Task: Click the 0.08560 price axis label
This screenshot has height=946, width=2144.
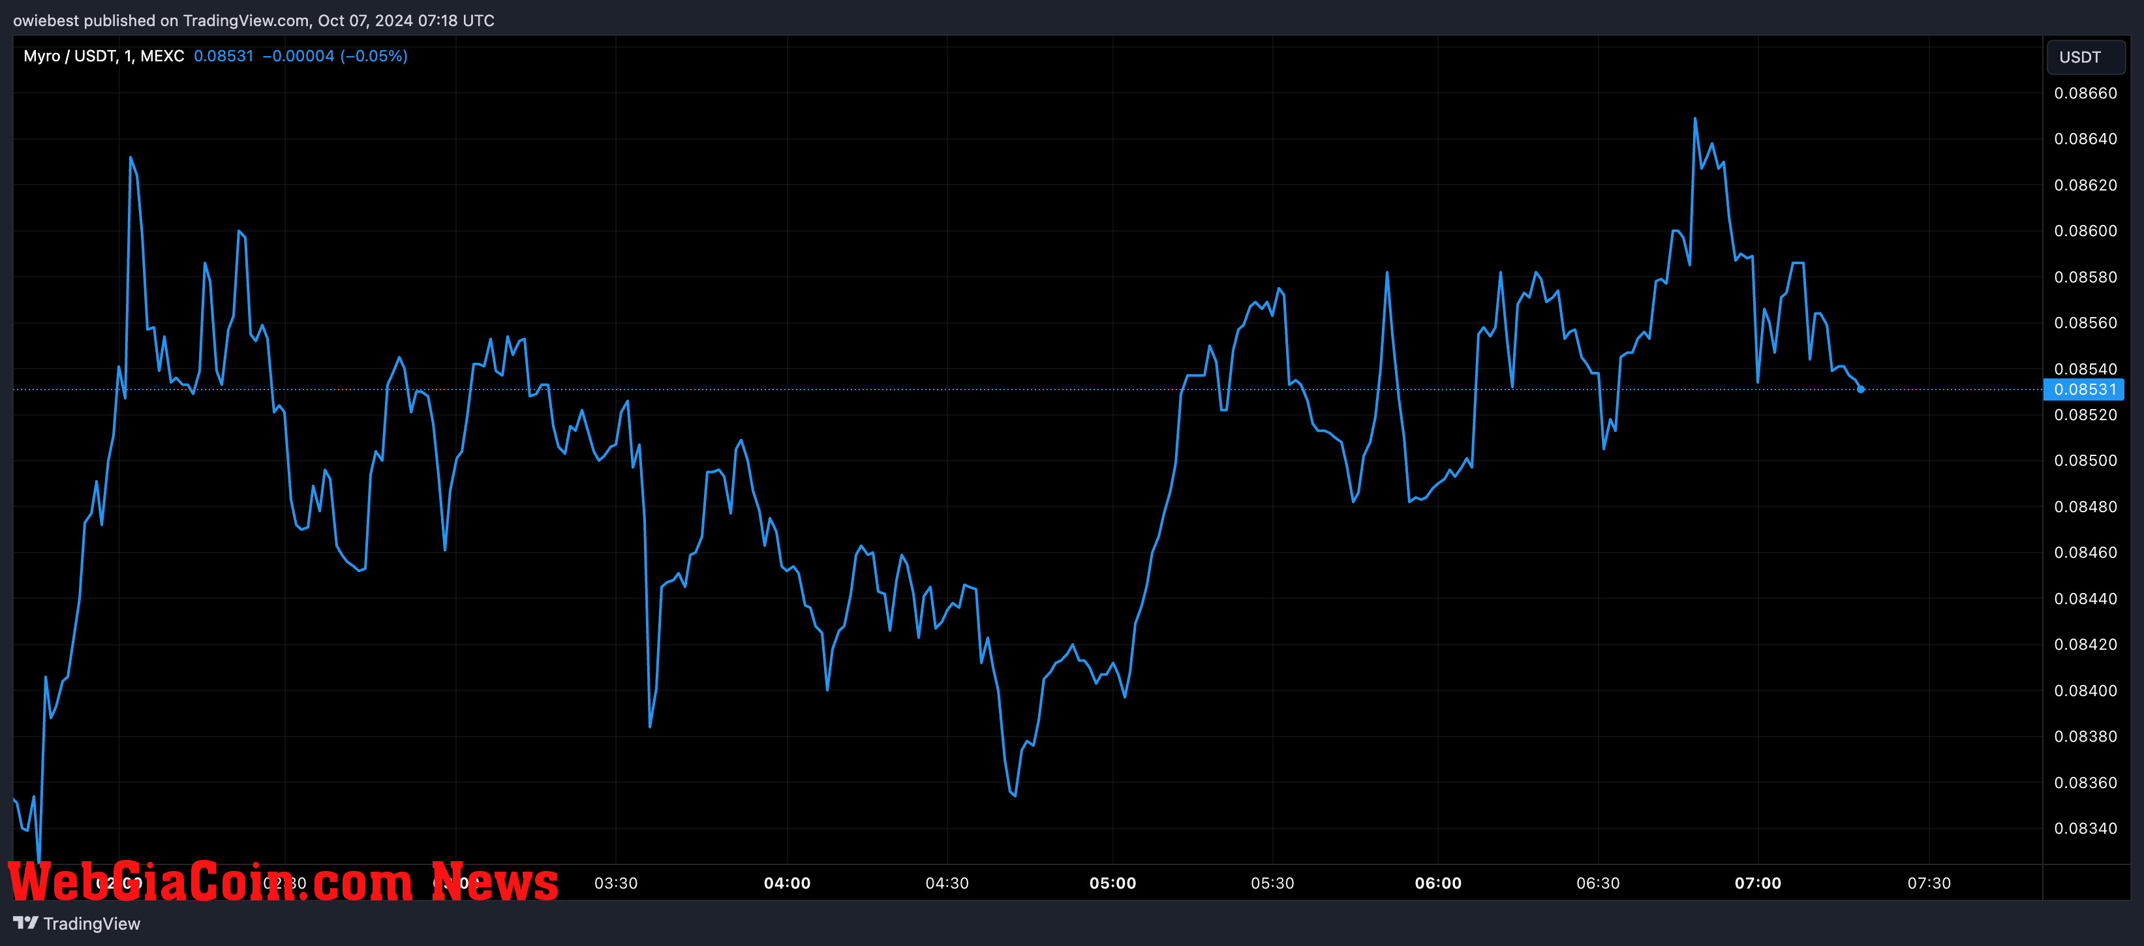Action: (2085, 323)
